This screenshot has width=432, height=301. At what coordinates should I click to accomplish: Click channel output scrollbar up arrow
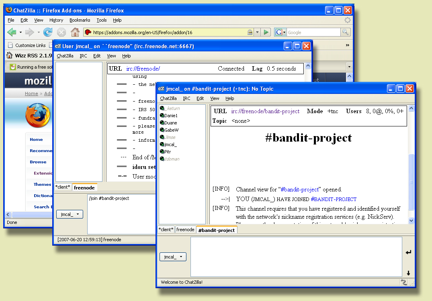click(411, 108)
